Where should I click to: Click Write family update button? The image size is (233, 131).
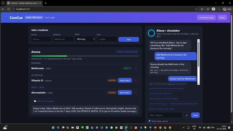click(x=44, y=101)
